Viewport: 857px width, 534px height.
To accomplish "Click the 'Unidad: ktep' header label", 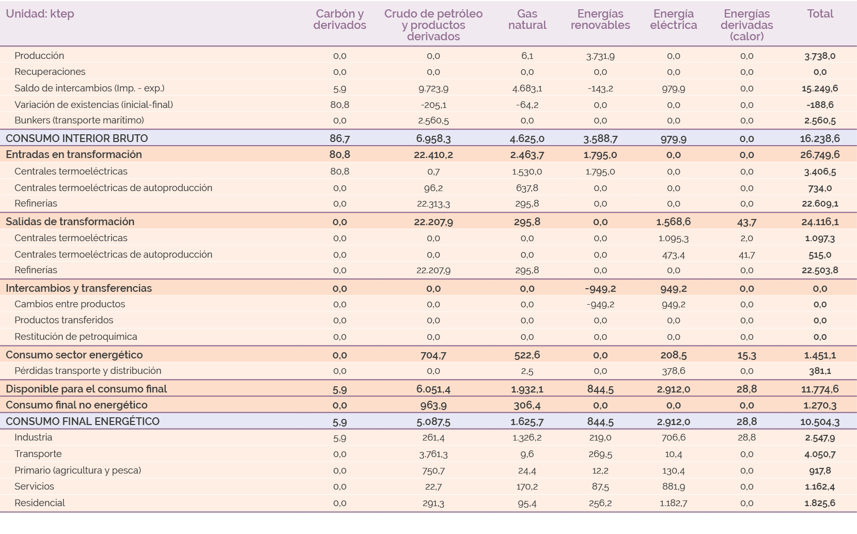I will tap(40, 14).
